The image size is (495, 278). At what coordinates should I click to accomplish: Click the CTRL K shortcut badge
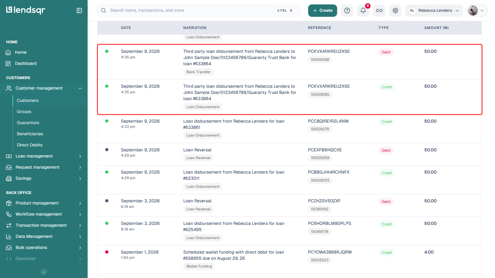pos(285,11)
